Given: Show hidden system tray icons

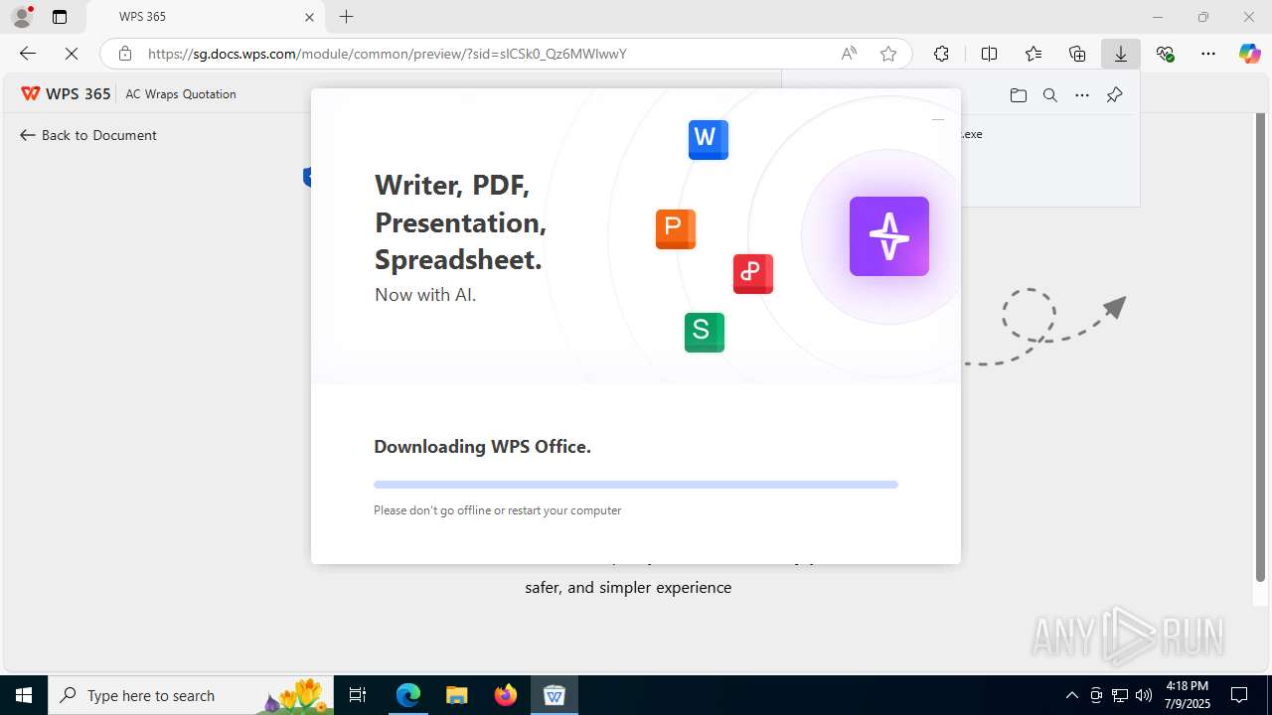Looking at the screenshot, I should pos(1071,695).
